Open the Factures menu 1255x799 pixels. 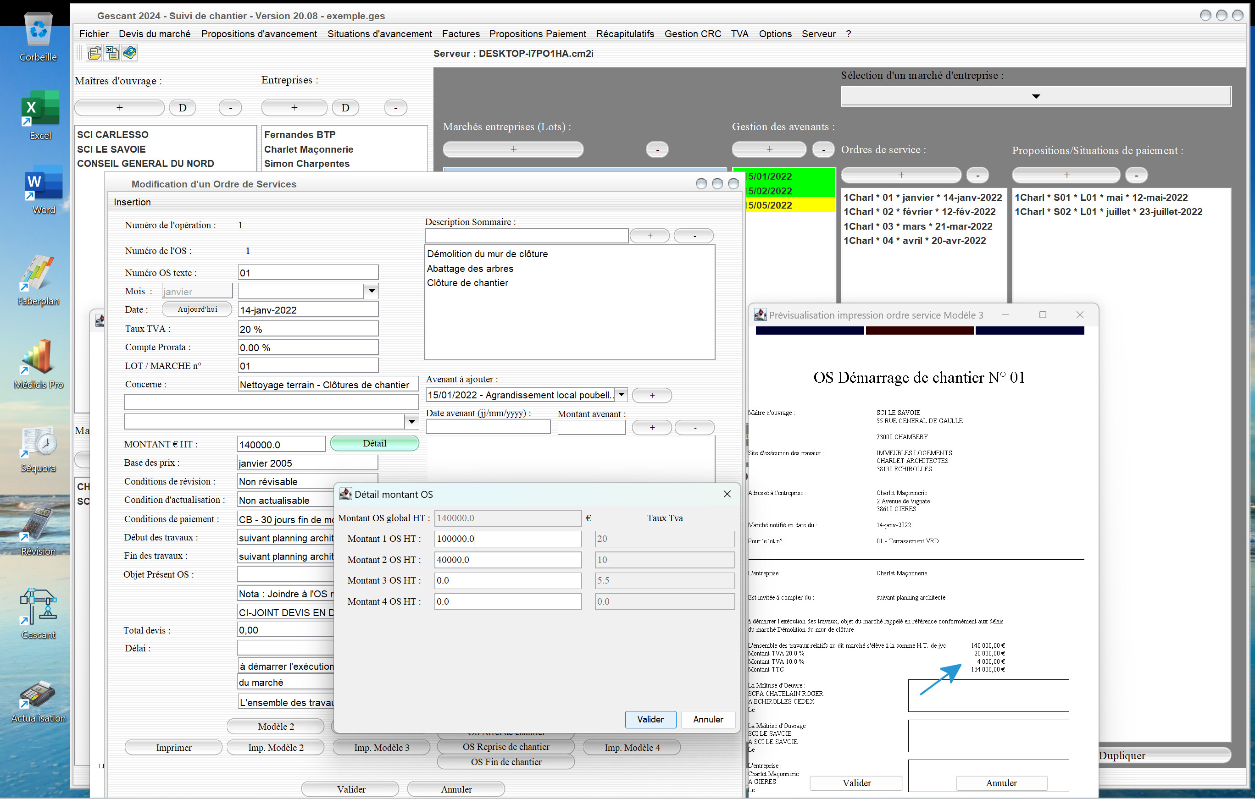point(461,34)
